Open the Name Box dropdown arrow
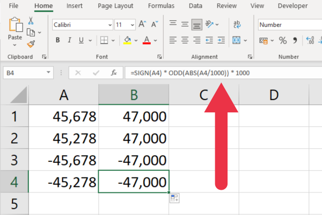The width and height of the screenshot is (322, 215). 48,72
